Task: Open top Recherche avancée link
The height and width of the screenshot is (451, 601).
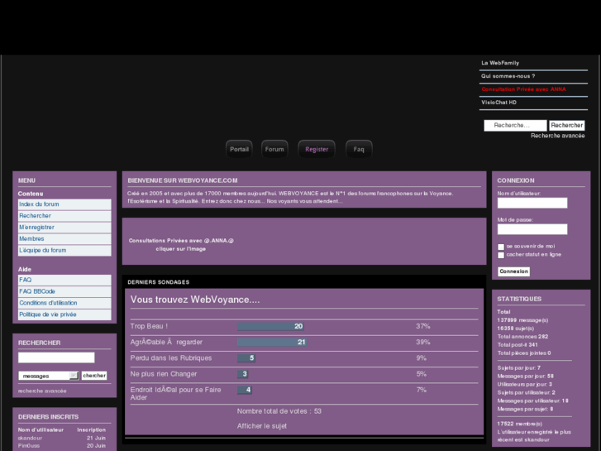Action: (558, 136)
